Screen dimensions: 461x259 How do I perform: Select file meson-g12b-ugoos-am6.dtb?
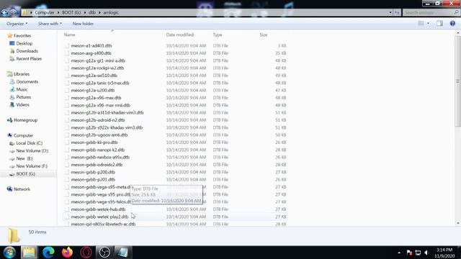pyautogui.click(x=99, y=135)
